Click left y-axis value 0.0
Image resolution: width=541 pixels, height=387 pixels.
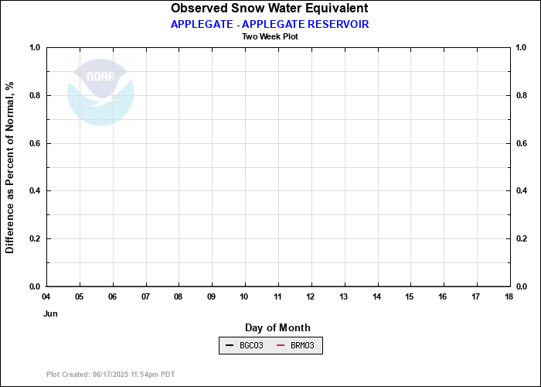click(36, 286)
